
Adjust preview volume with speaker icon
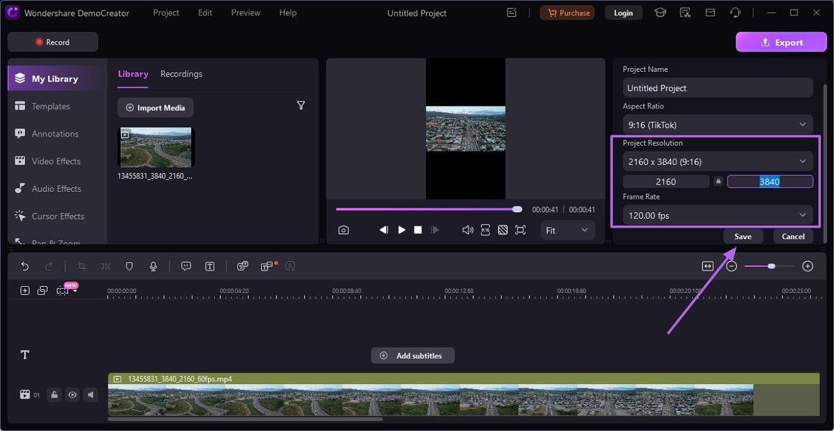coord(468,230)
